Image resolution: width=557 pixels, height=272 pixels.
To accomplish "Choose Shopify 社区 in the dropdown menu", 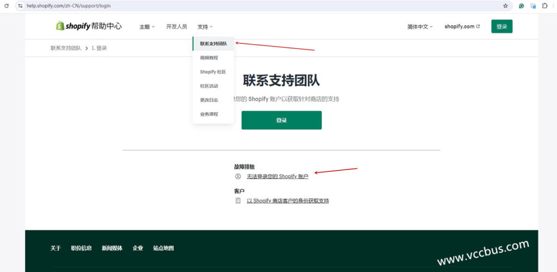I will point(213,72).
